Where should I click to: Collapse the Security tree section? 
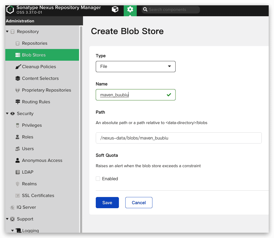click(x=7, y=114)
